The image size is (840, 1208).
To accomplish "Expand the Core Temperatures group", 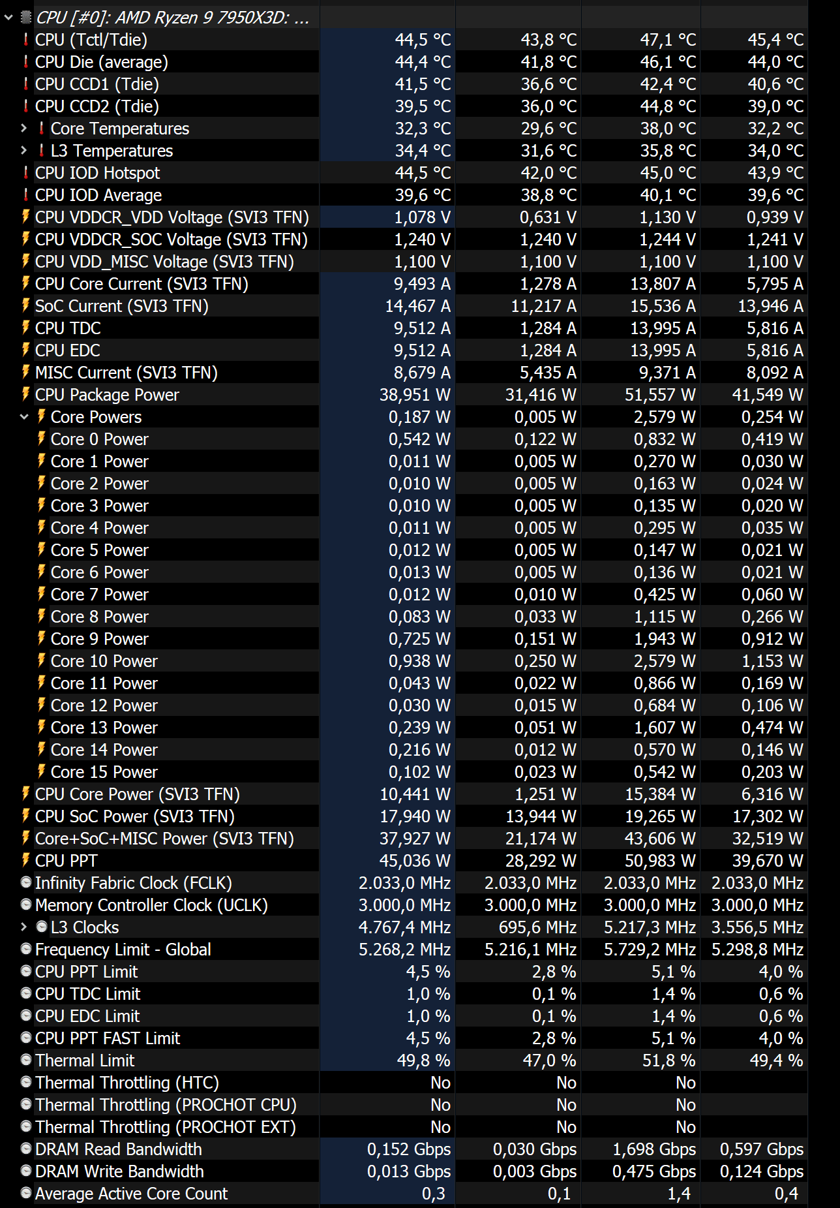I will [x=24, y=129].
